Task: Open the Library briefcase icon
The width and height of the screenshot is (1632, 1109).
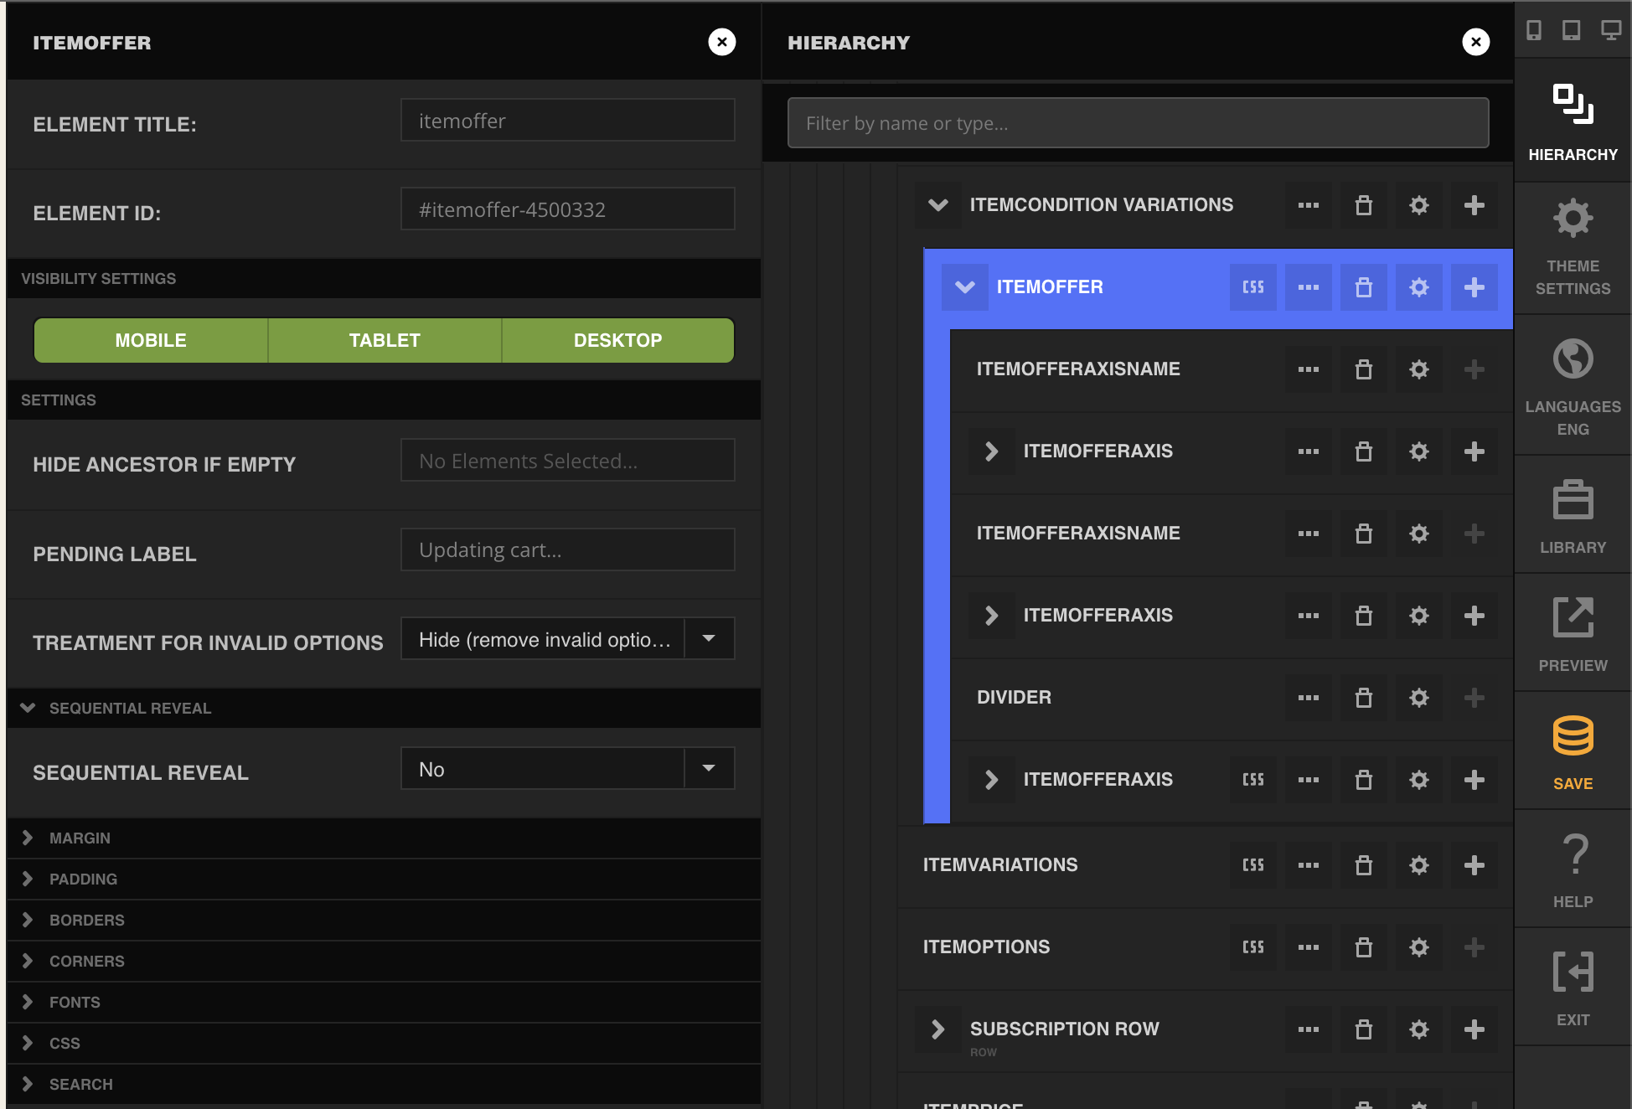Action: pos(1573,500)
